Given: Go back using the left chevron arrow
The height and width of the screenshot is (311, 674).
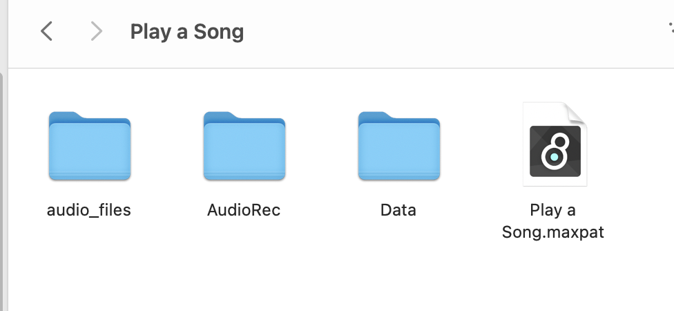Looking at the screenshot, I should (46, 31).
